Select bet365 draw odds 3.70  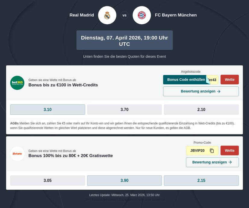tap(124, 110)
